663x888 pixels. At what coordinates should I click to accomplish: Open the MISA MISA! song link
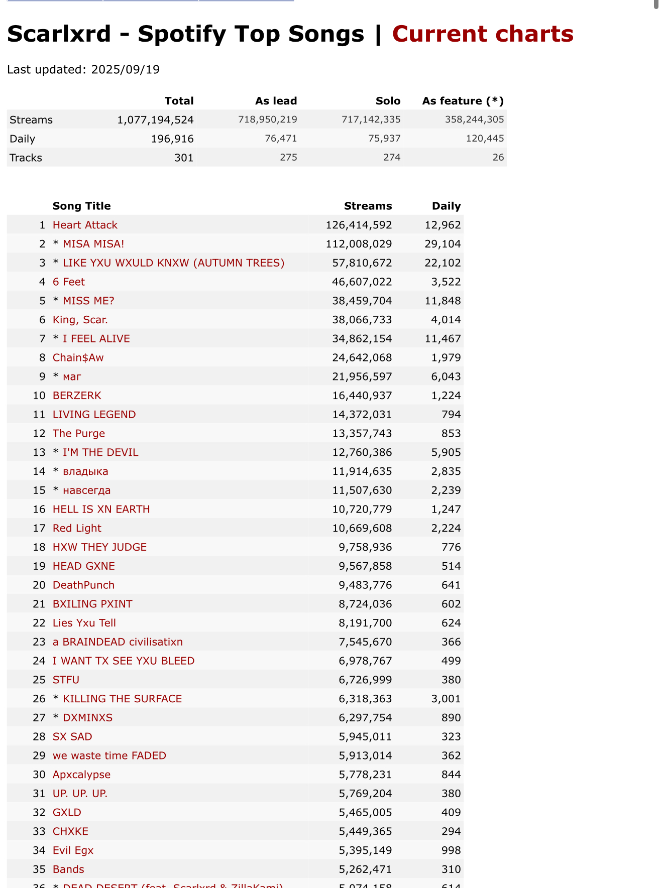tap(93, 244)
